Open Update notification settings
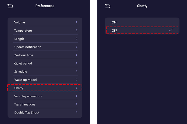Viewport: 187px width, 124px height. click(x=45, y=47)
